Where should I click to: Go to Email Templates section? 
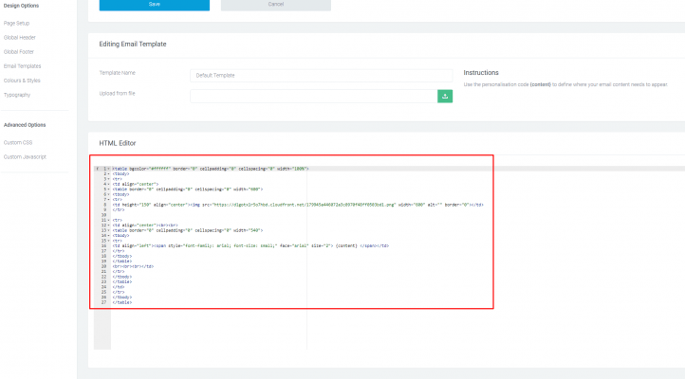pos(22,66)
